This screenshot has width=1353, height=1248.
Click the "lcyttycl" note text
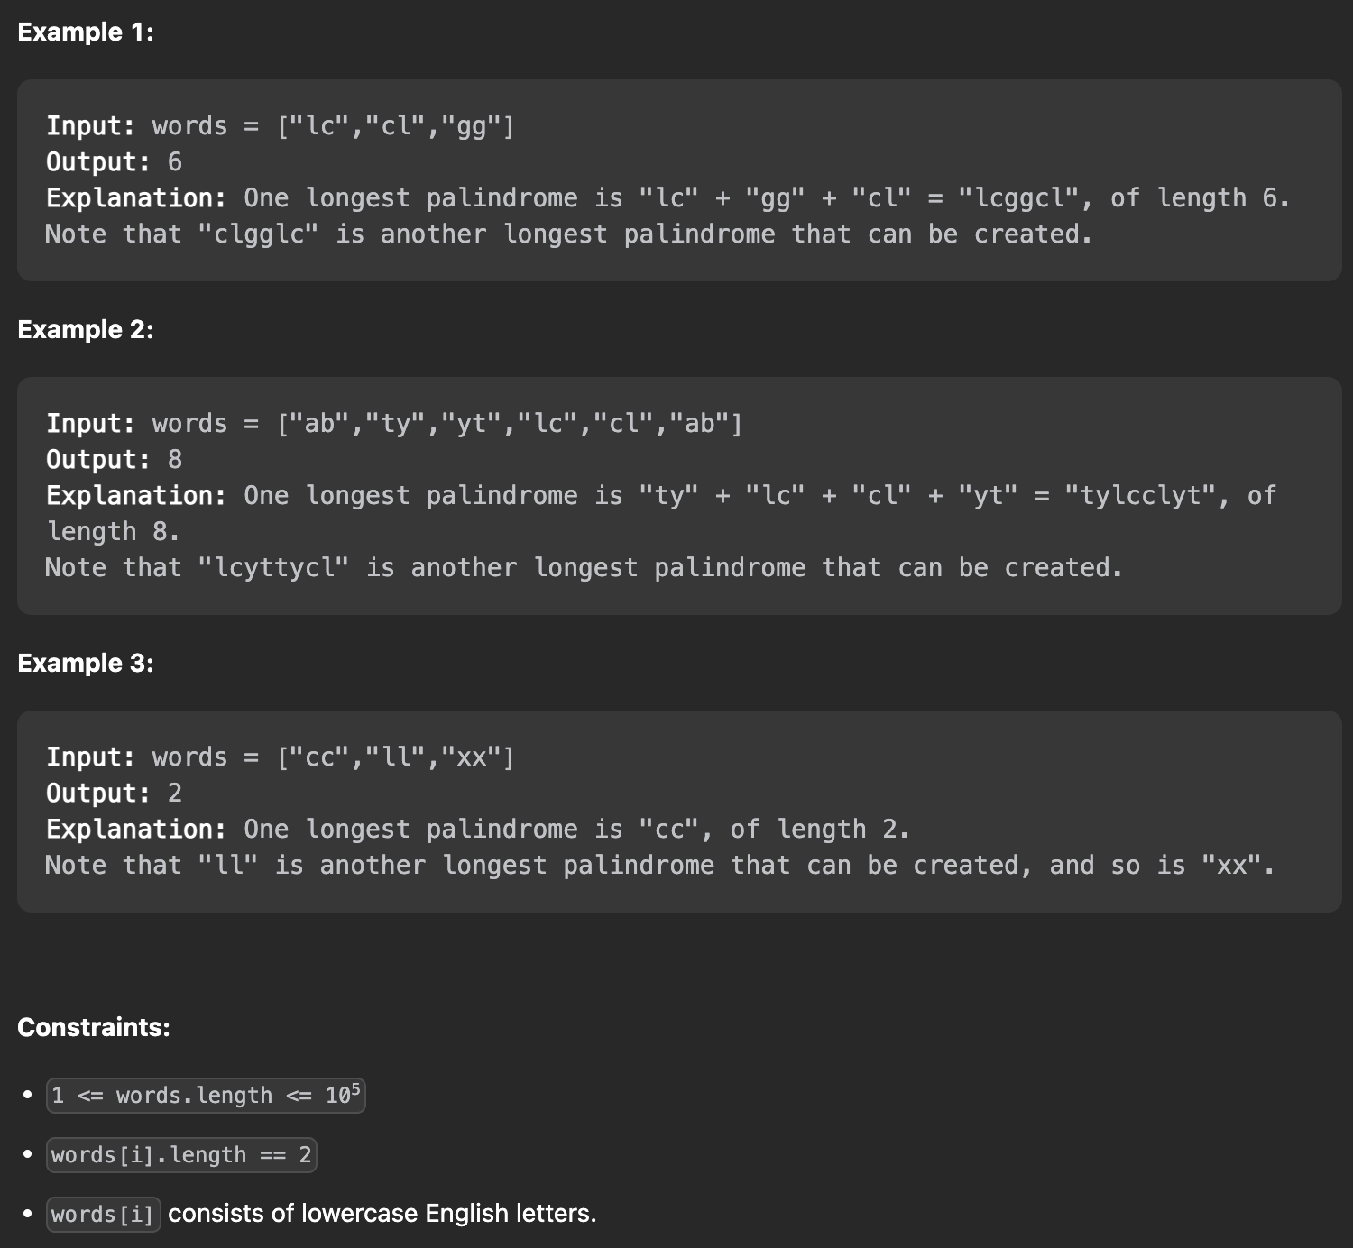pyautogui.click(x=273, y=568)
